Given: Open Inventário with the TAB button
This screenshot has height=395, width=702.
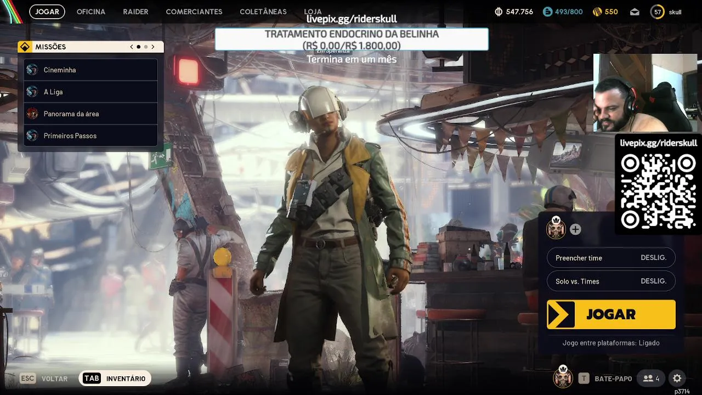Looking at the screenshot, I should pyautogui.click(x=115, y=379).
